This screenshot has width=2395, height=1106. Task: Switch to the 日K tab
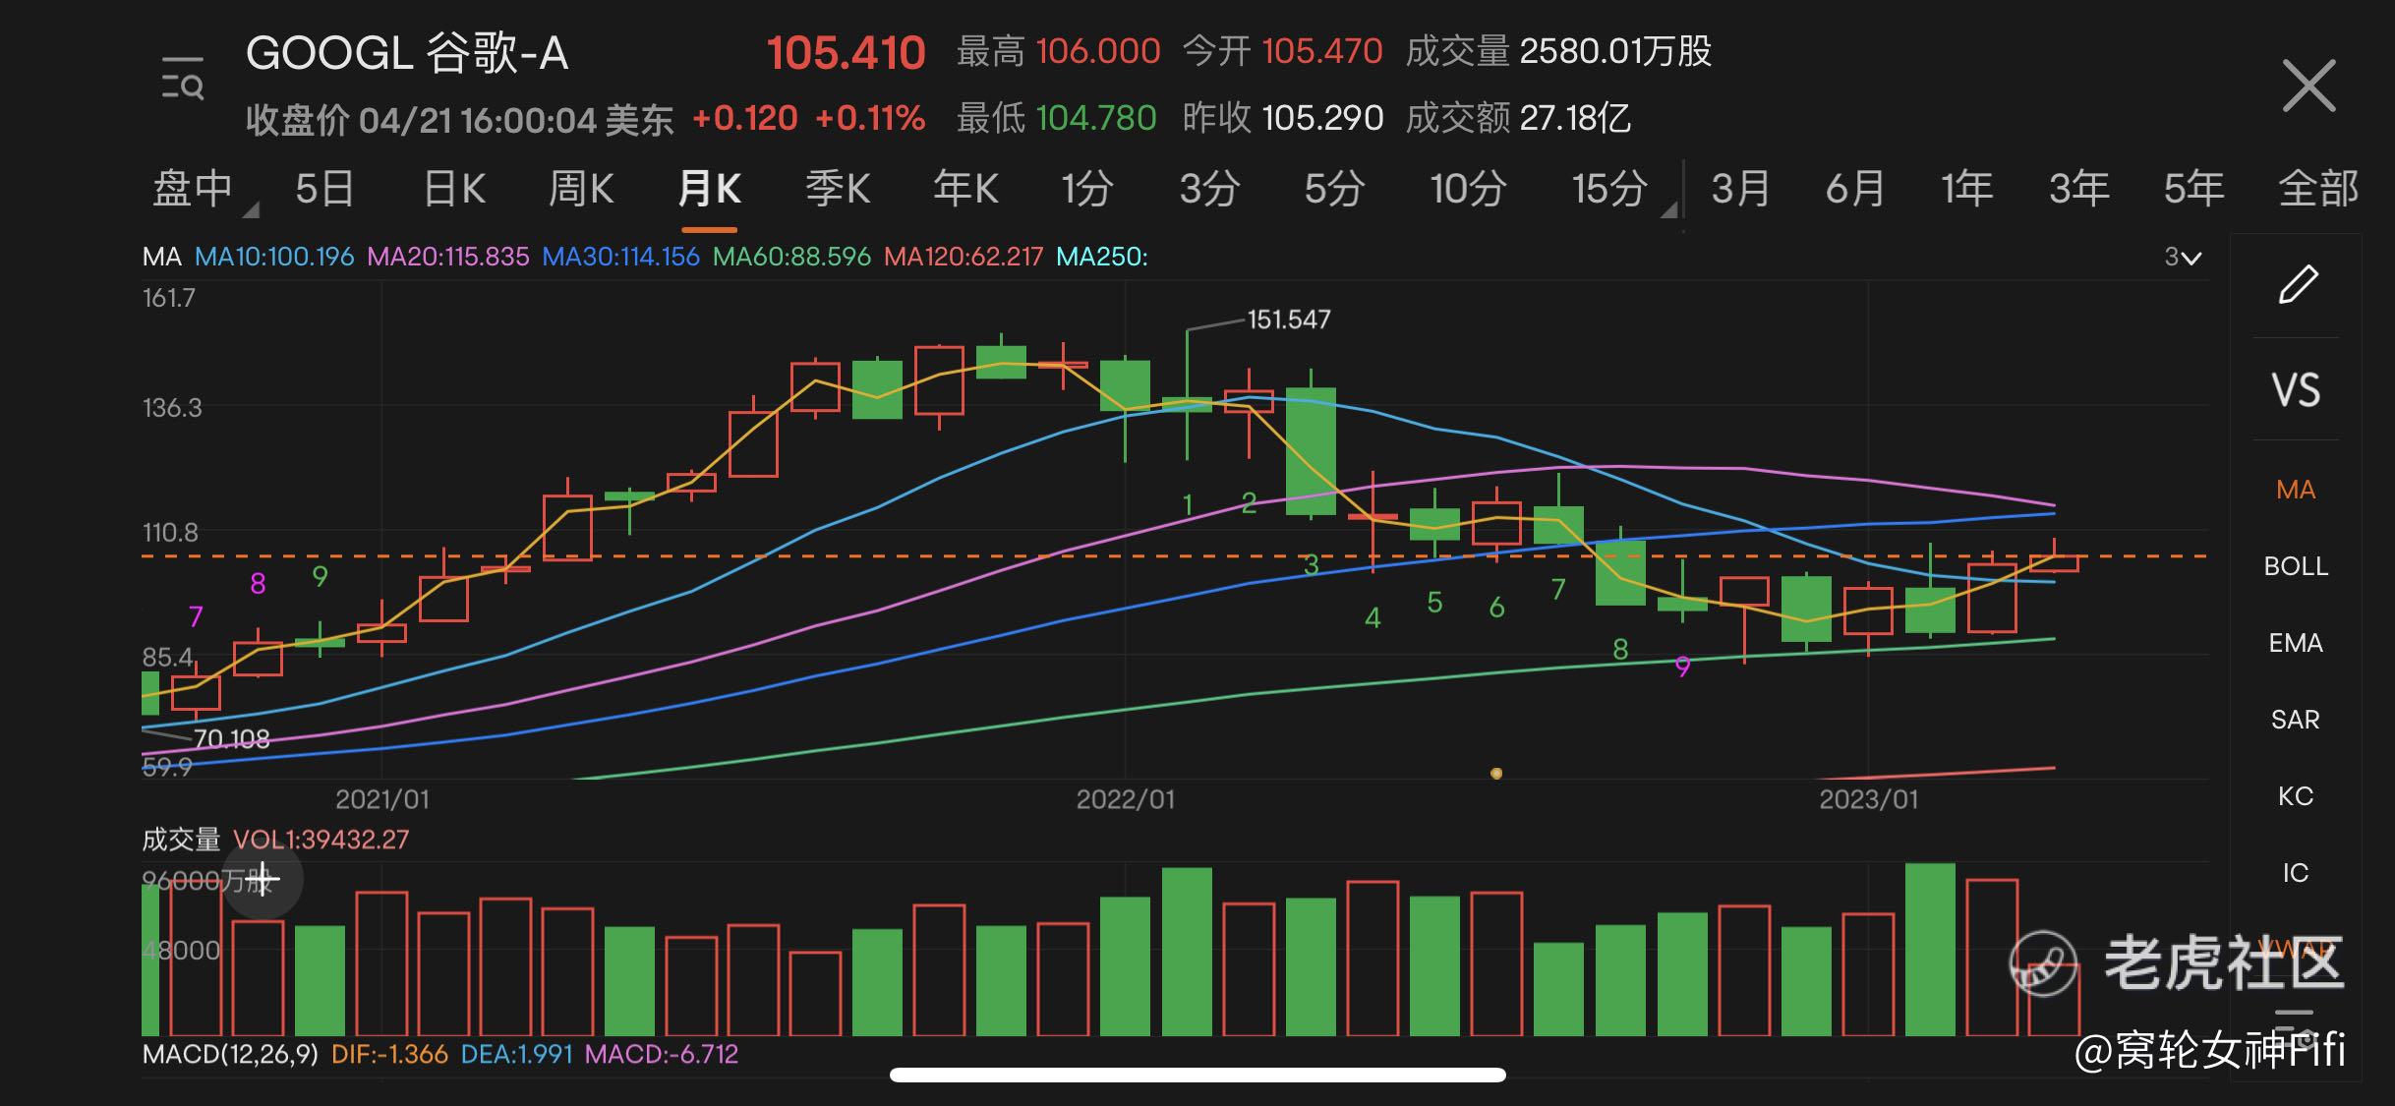[x=454, y=188]
